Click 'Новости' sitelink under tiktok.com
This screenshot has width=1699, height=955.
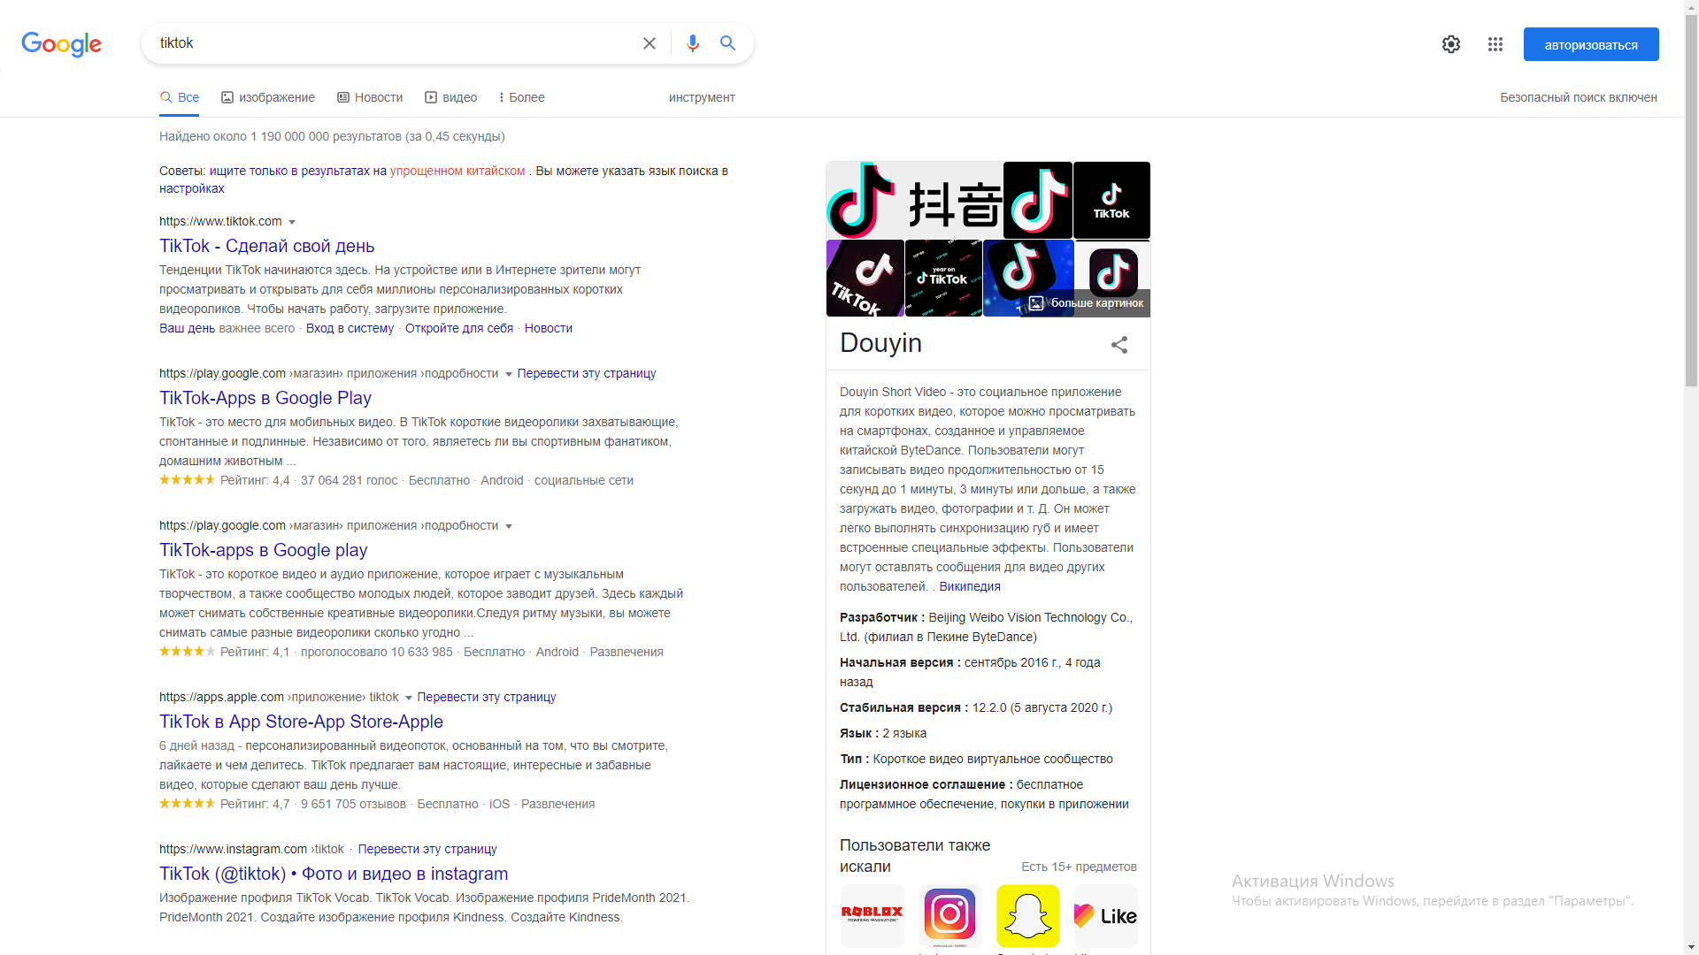click(549, 328)
